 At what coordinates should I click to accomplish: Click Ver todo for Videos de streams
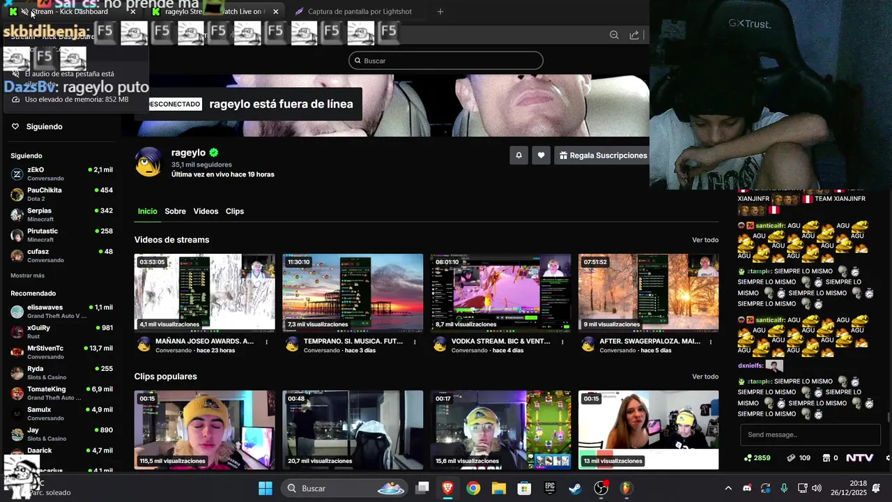(x=705, y=240)
